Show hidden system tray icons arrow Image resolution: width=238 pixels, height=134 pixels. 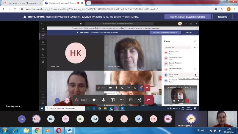point(207,131)
